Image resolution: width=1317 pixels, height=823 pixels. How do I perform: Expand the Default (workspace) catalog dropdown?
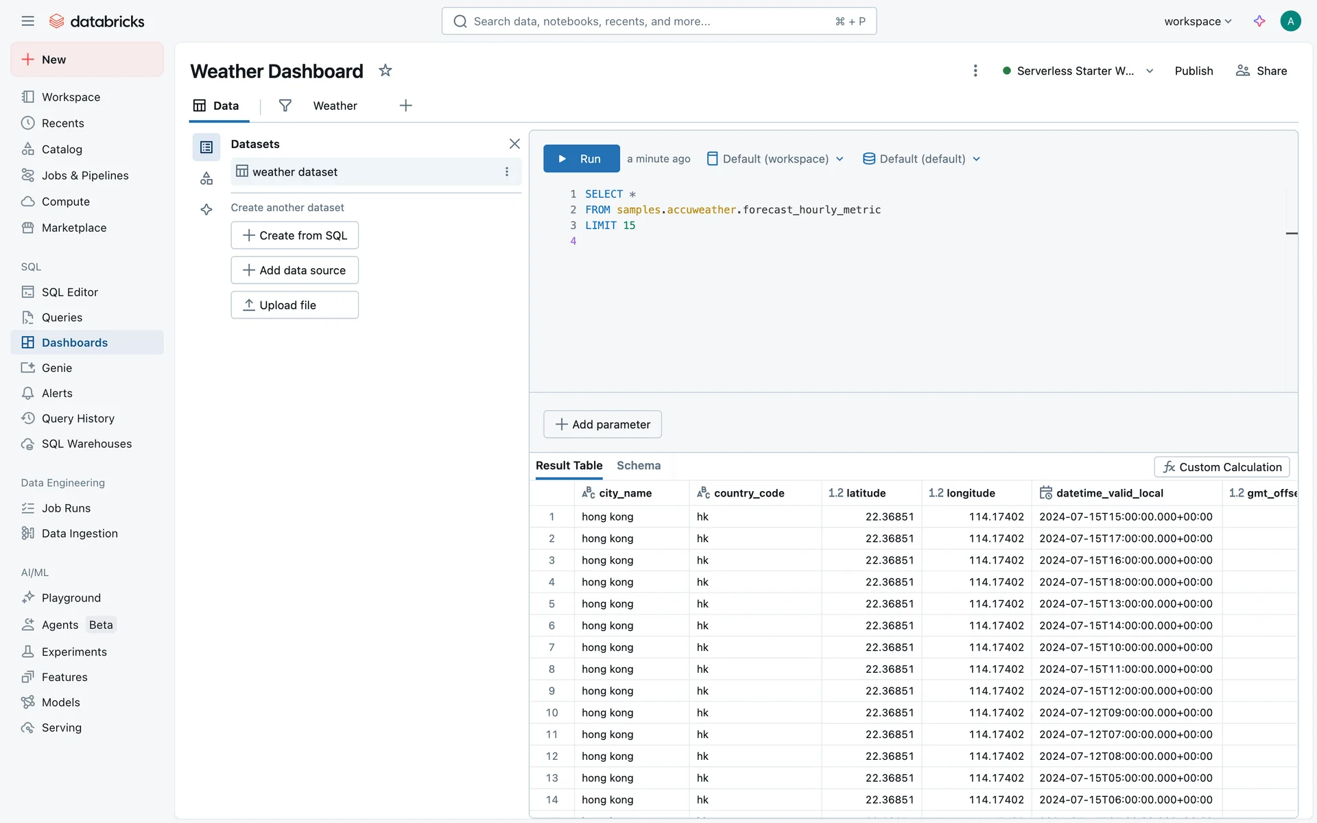click(x=775, y=159)
